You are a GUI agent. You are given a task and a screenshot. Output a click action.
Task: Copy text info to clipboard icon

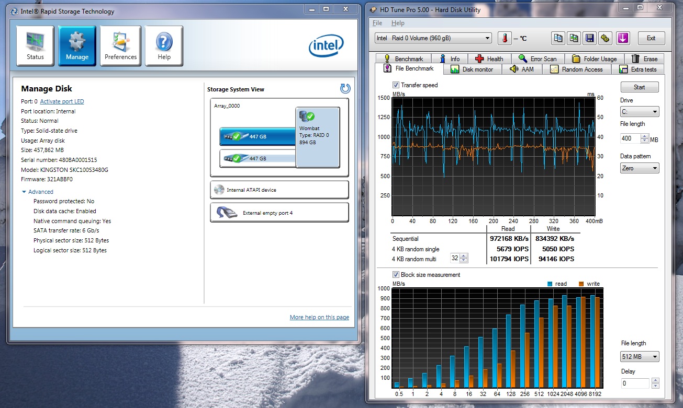click(x=558, y=38)
